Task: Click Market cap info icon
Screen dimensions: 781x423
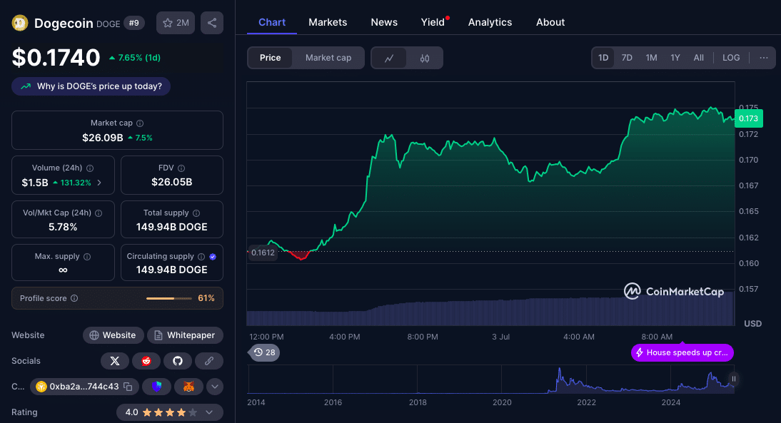Action: click(x=140, y=123)
